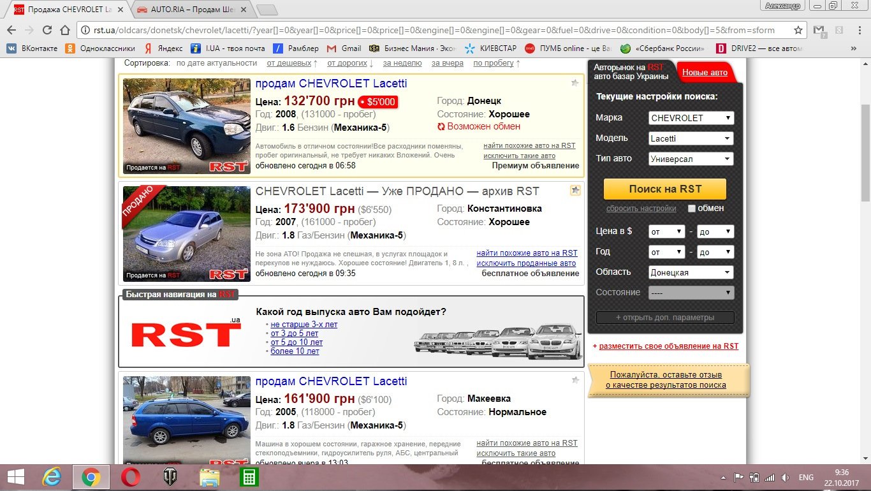Viewport: 871px width, 491px height.
Task: Click разместить свое объявление на RST link
Action: 669,346
